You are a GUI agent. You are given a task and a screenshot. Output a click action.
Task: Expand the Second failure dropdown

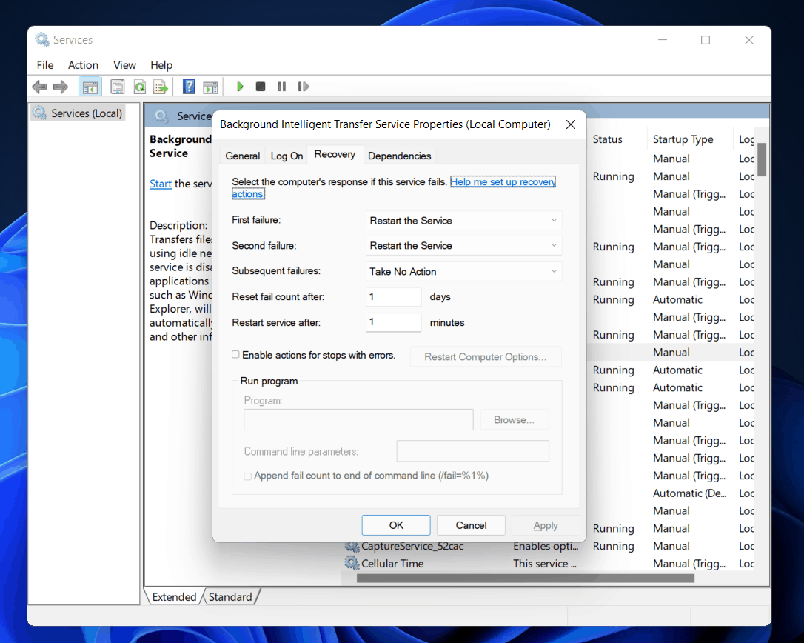[x=464, y=246]
